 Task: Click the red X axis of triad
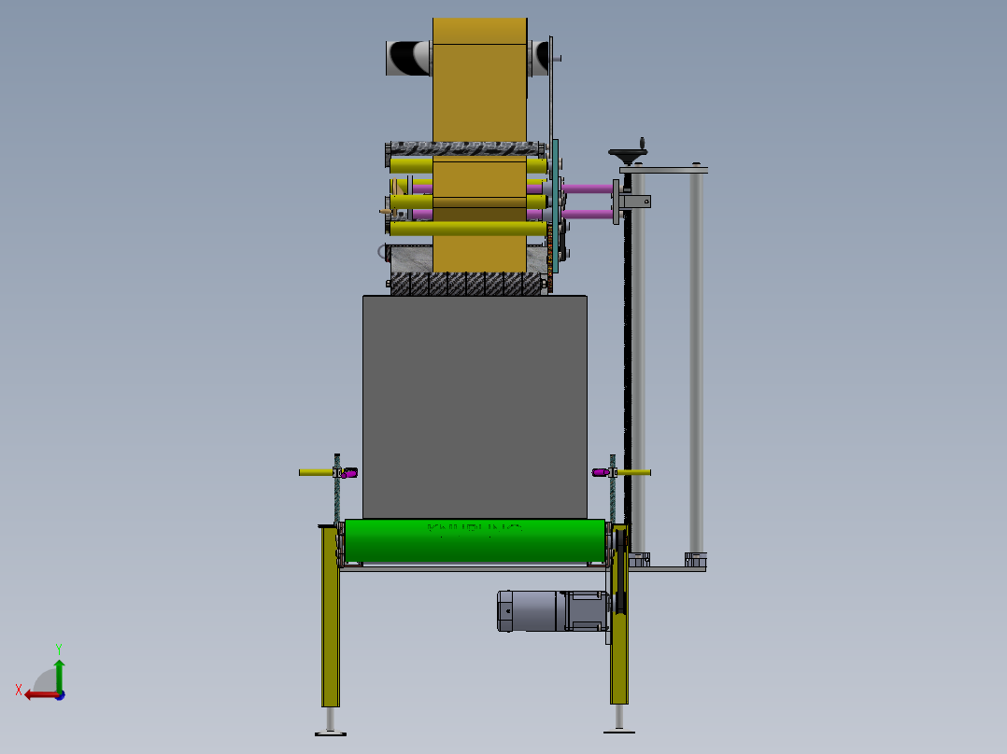42,695
